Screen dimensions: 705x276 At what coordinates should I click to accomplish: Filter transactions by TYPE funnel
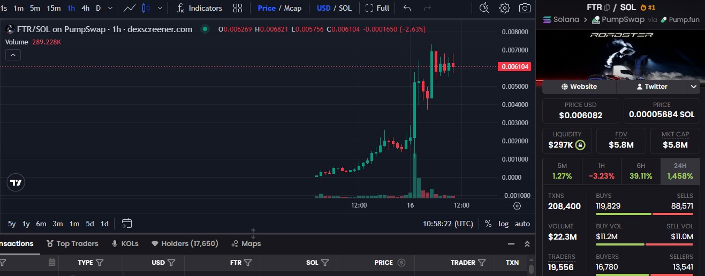click(x=100, y=263)
